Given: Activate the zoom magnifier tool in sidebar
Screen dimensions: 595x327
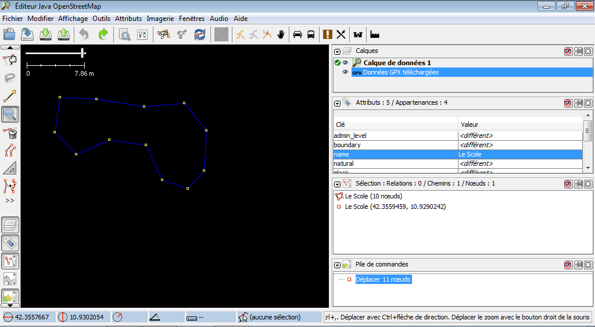Looking at the screenshot, I should [10, 115].
